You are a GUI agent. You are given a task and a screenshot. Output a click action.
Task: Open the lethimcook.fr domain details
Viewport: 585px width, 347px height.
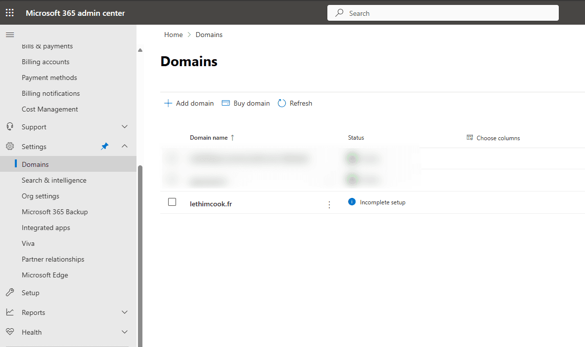pos(211,203)
